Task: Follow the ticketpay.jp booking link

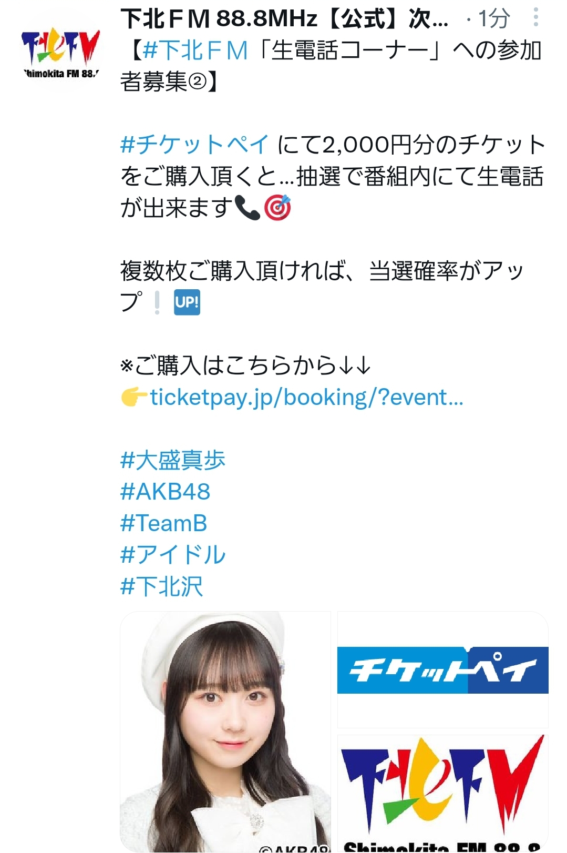Action: [306, 398]
